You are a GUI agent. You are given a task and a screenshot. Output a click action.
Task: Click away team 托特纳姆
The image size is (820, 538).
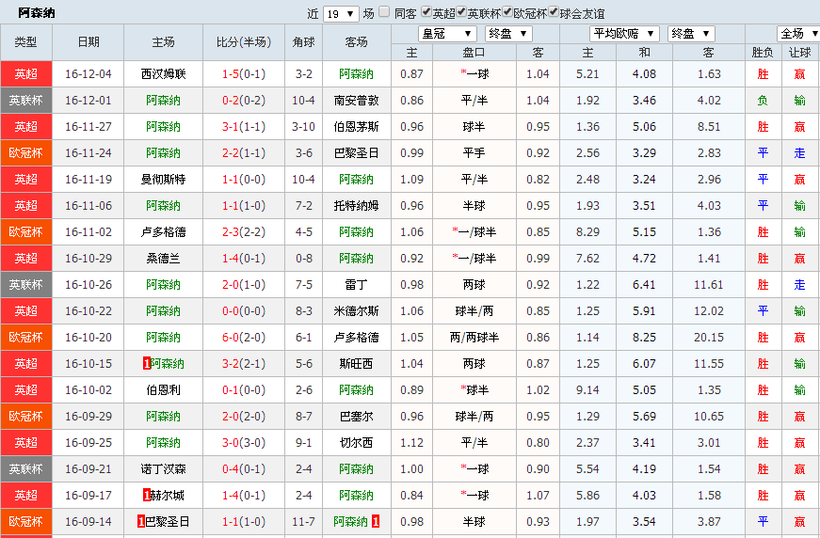(x=357, y=206)
